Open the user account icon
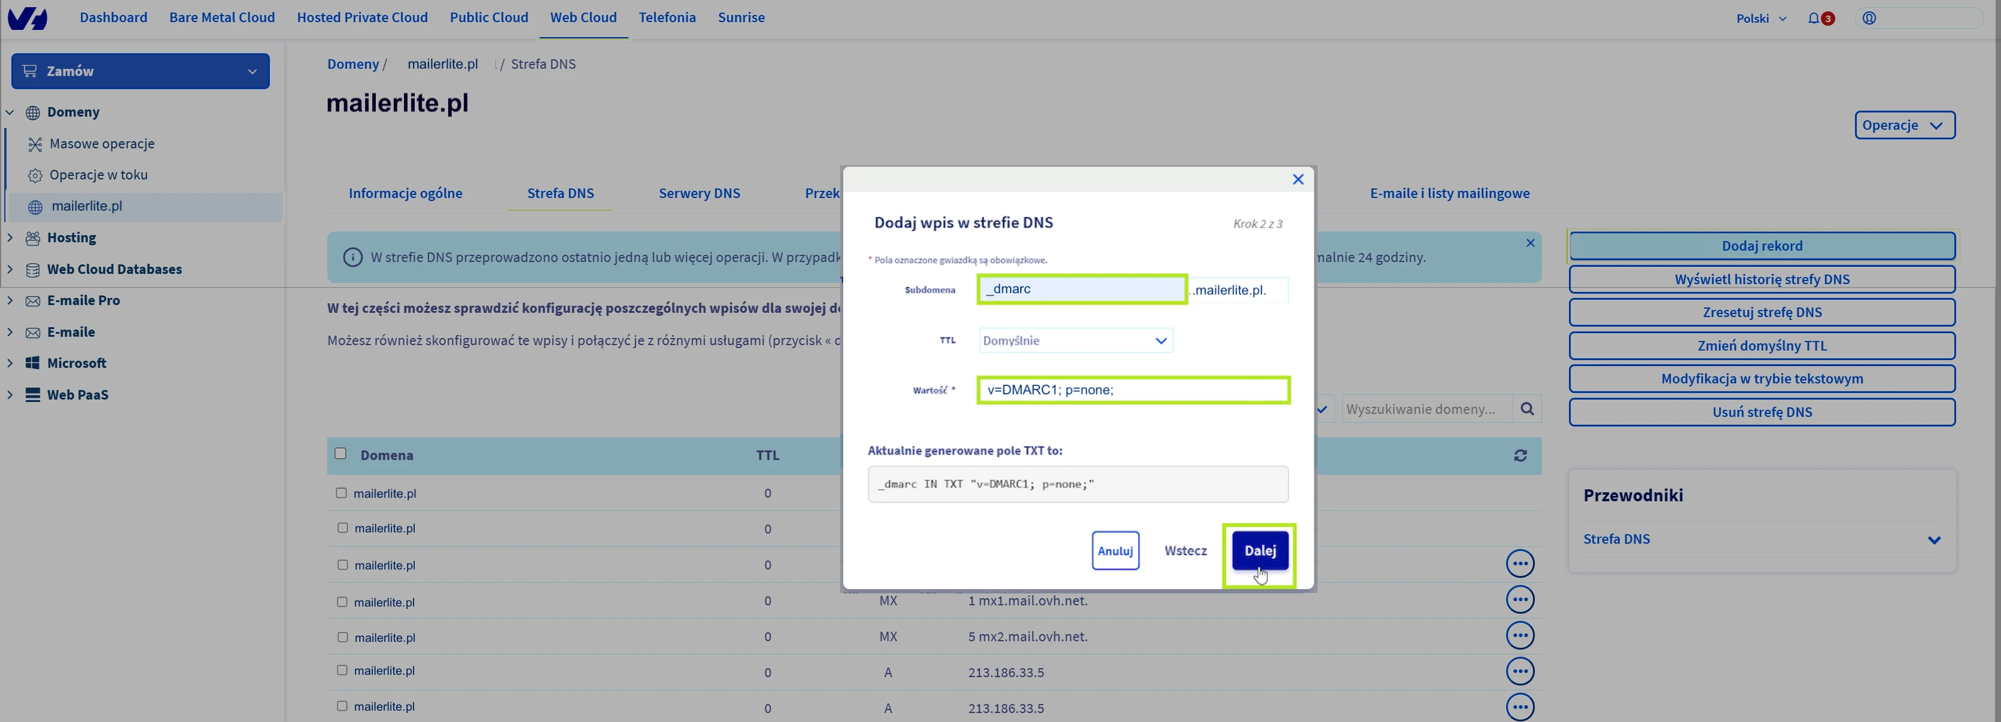The height and width of the screenshot is (722, 2001). coord(1869,18)
